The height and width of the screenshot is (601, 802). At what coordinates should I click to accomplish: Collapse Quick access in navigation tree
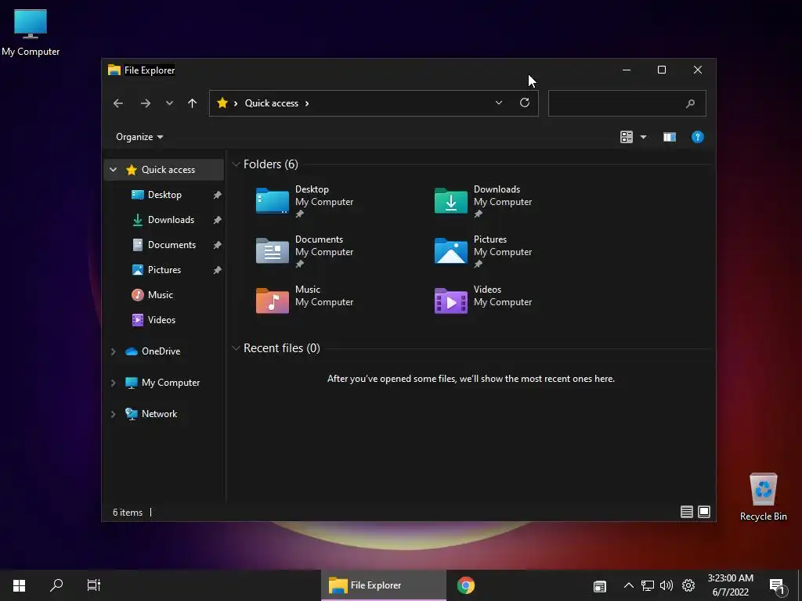[x=113, y=170]
